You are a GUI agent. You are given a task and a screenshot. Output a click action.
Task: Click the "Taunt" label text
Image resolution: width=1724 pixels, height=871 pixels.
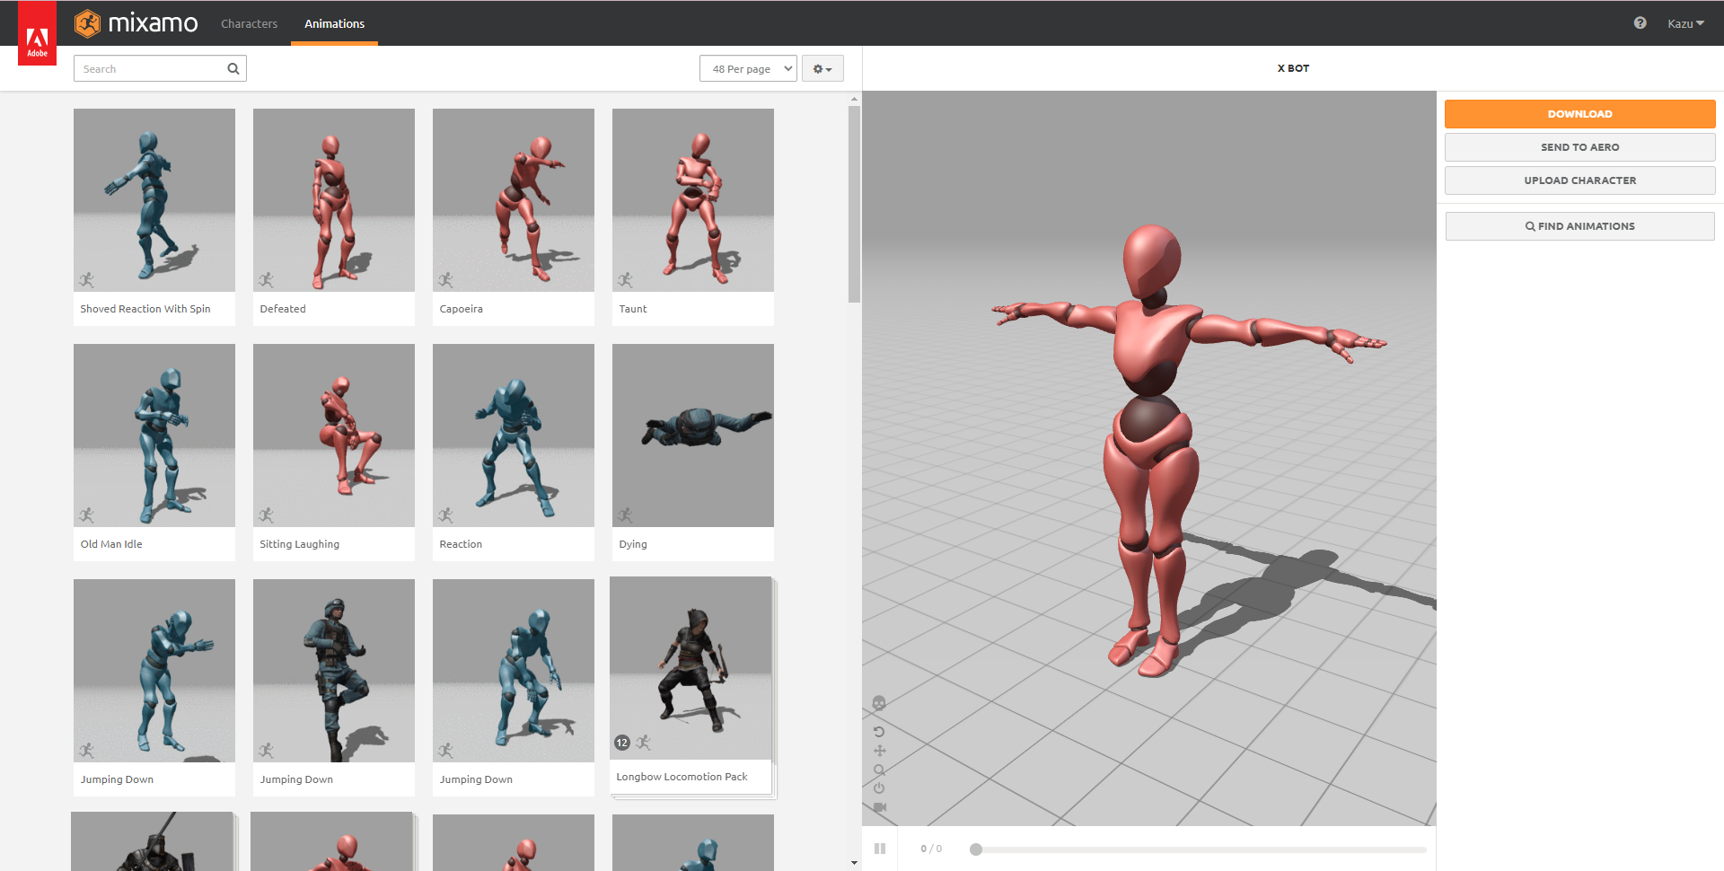point(633,309)
